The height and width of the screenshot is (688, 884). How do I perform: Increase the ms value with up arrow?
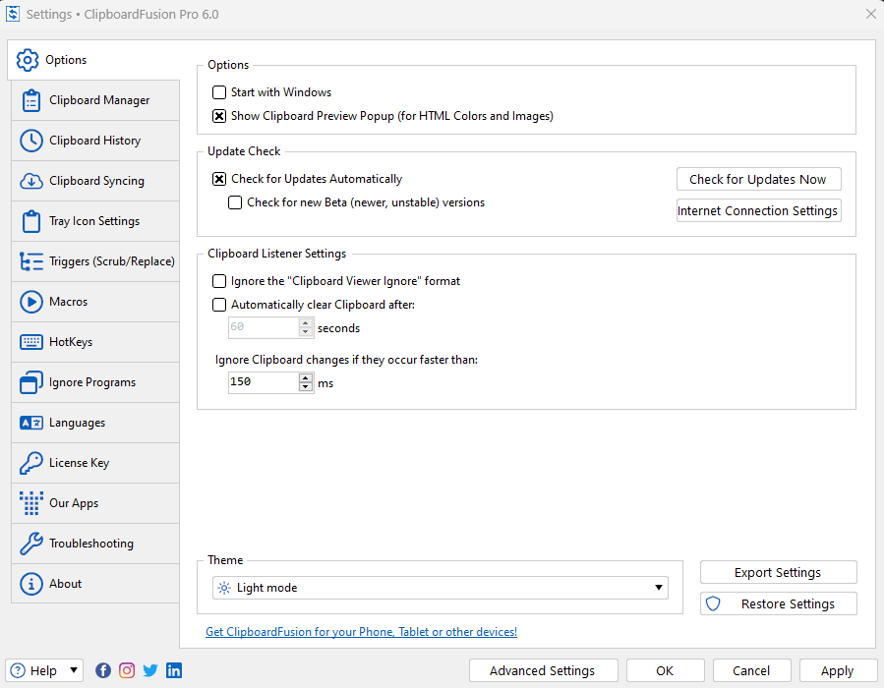coord(306,377)
